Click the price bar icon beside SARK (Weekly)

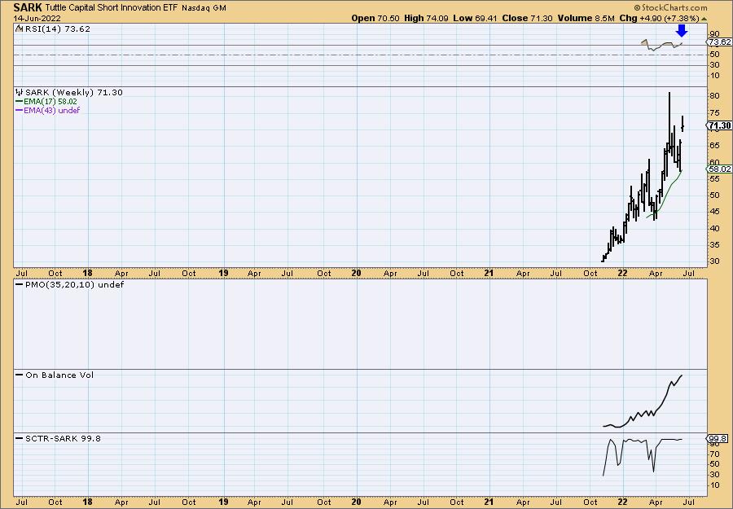point(20,92)
